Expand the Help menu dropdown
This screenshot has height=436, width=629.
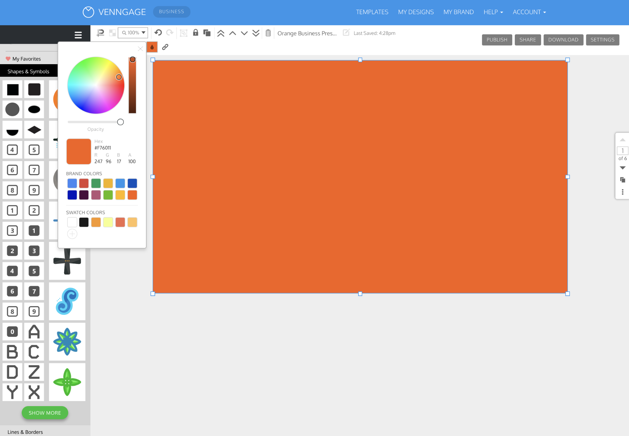(x=493, y=12)
